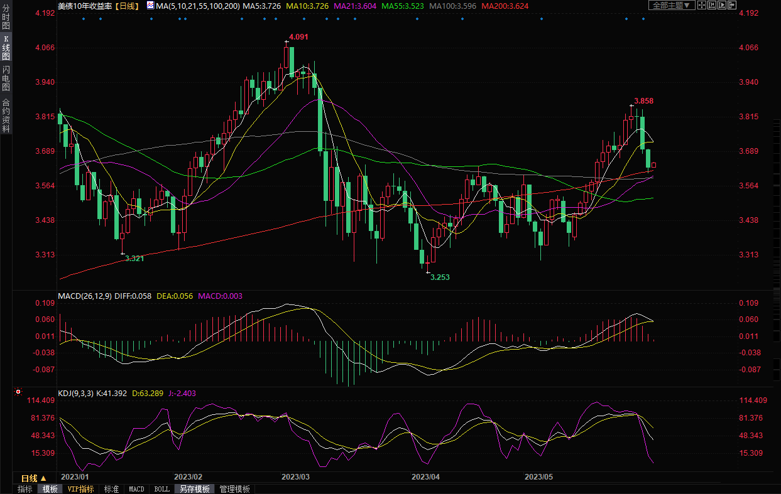Click 另存模板 to save template
Image resolution: width=781 pixels, height=494 pixels.
[194, 489]
